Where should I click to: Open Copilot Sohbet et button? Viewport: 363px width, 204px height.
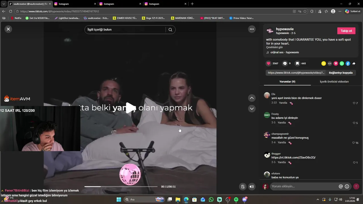(353, 11)
